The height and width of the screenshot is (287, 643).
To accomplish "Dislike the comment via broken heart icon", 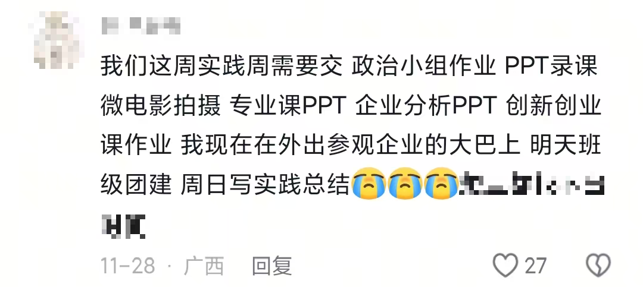I will 598,265.
